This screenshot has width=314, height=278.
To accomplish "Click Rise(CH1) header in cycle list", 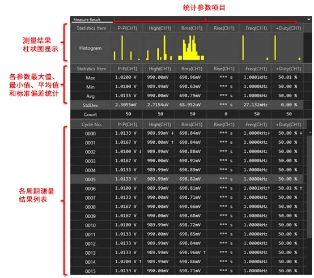I will [224, 125].
